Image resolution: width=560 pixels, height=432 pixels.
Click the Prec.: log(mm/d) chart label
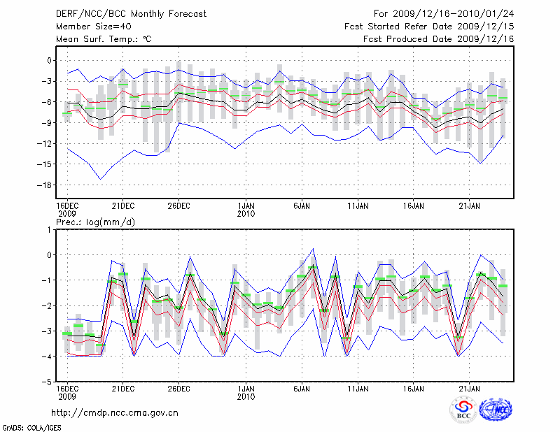[94, 221]
